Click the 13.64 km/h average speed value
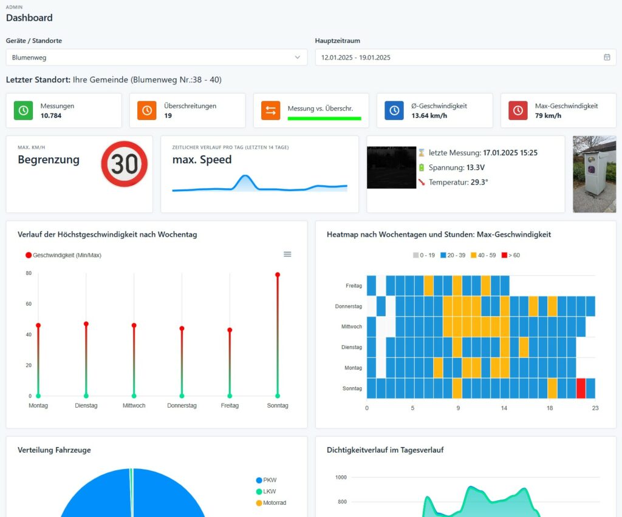 tap(429, 116)
